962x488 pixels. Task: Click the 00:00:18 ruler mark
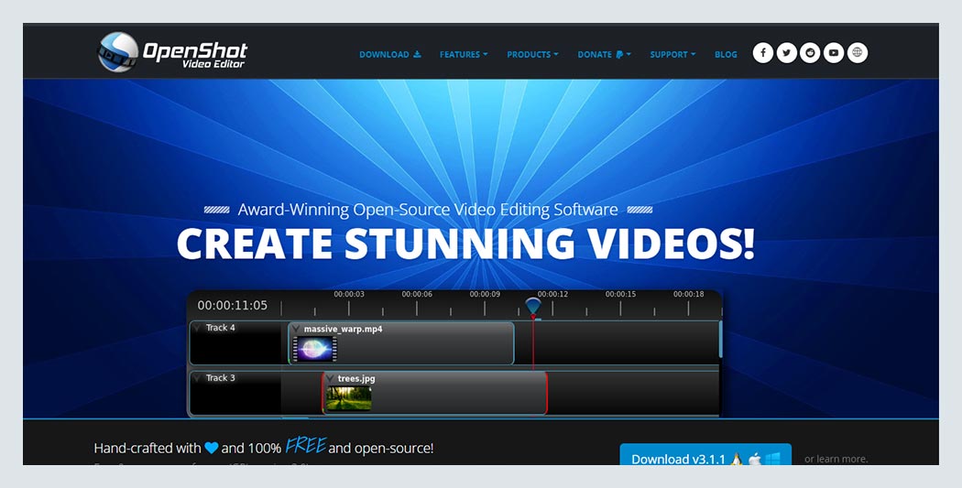[688, 294]
